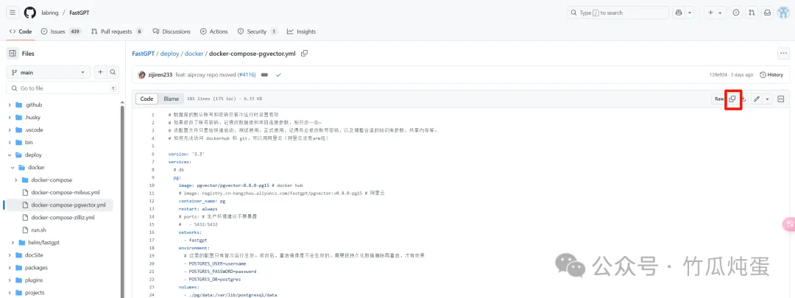Expand commit message details ellipsis
This screenshot has width=795, height=298.
[x=264, y=74]
